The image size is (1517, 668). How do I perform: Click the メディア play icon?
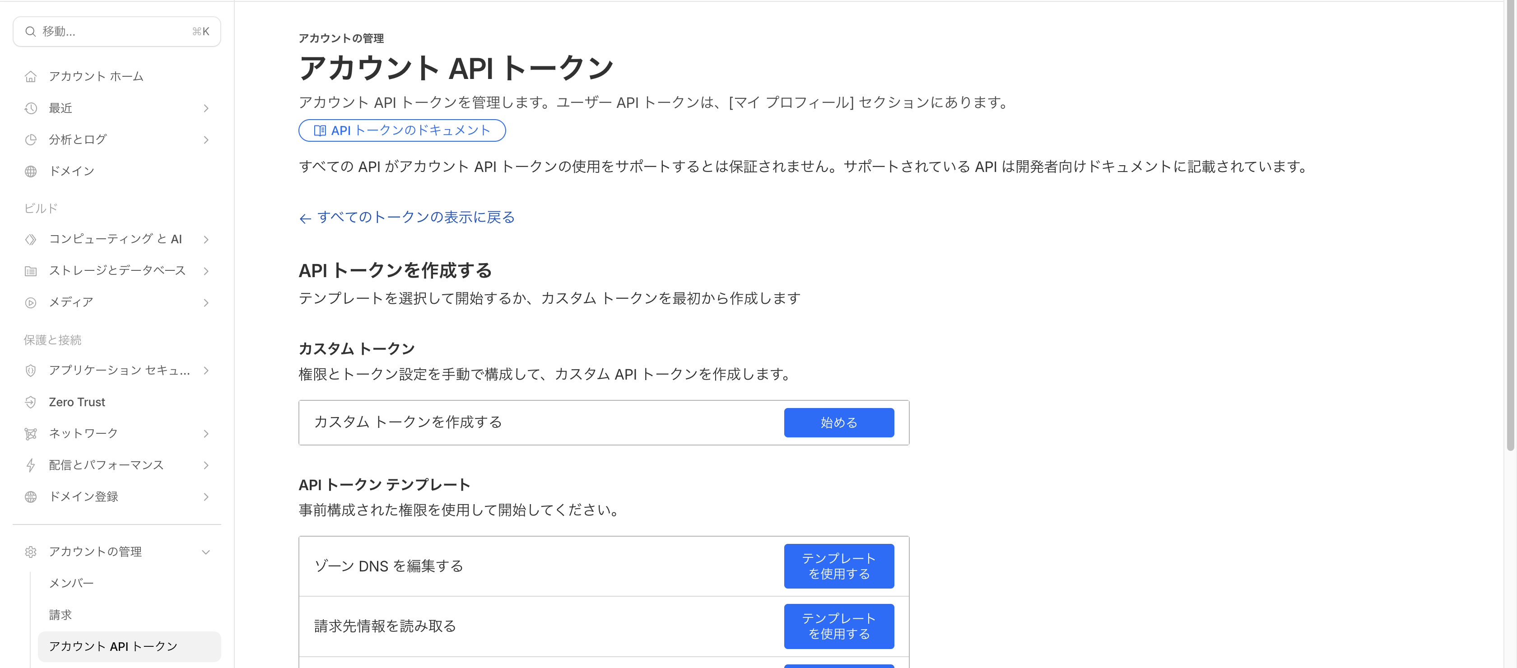click(31, 302)
